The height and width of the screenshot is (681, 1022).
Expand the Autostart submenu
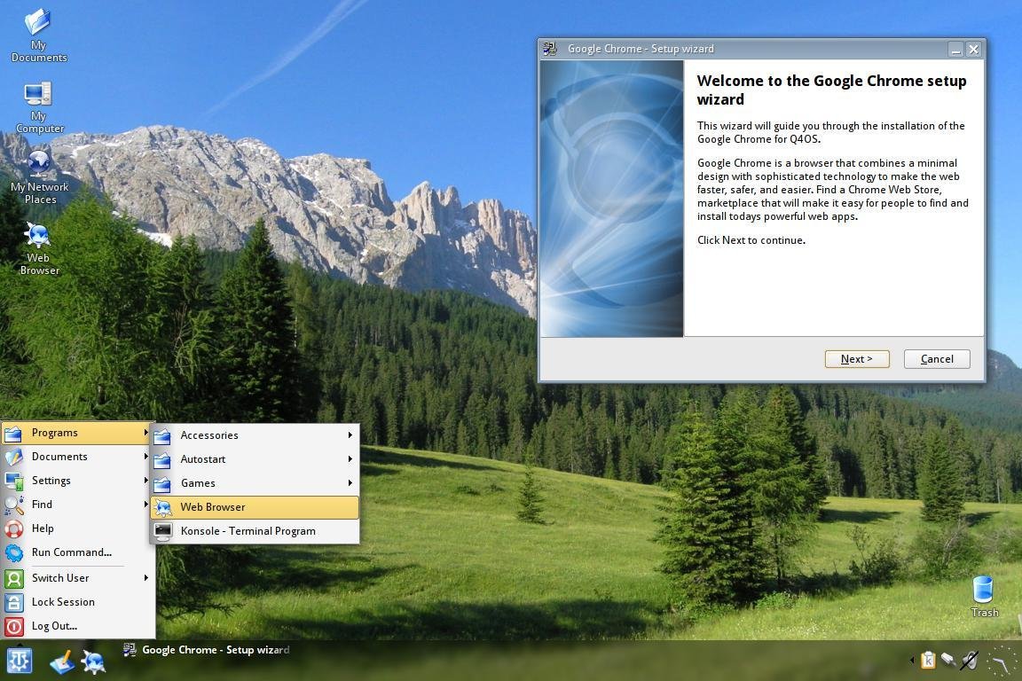coord(255,459)
